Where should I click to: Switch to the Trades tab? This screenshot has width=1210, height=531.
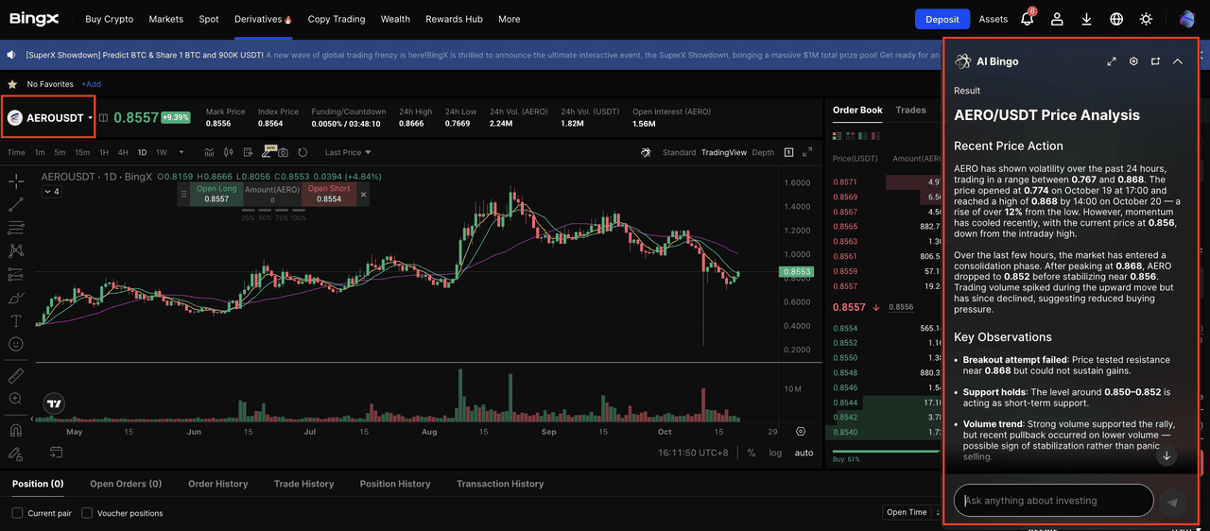coord(910,110)
